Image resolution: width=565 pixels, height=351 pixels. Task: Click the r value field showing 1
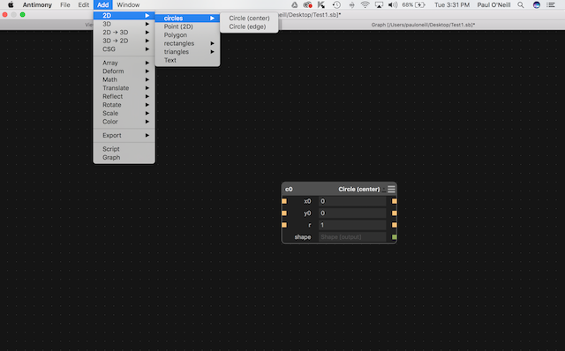coord(352,225)
